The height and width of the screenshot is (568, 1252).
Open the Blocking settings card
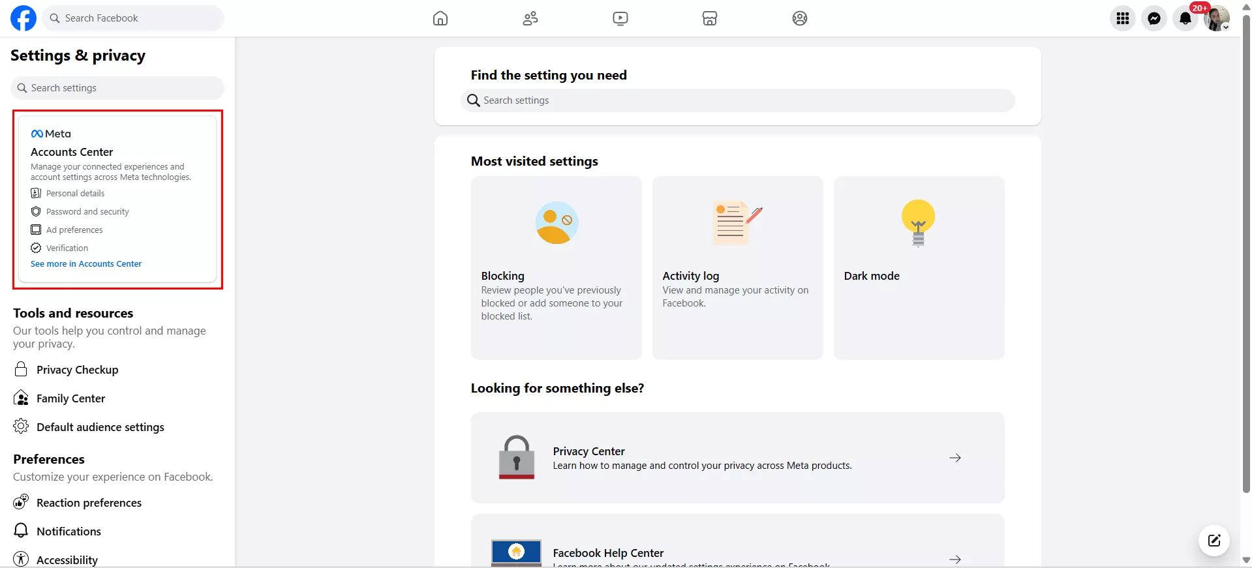tap(556, 267)
